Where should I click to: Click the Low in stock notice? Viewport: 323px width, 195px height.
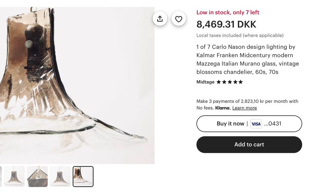(x=228, y=12)
